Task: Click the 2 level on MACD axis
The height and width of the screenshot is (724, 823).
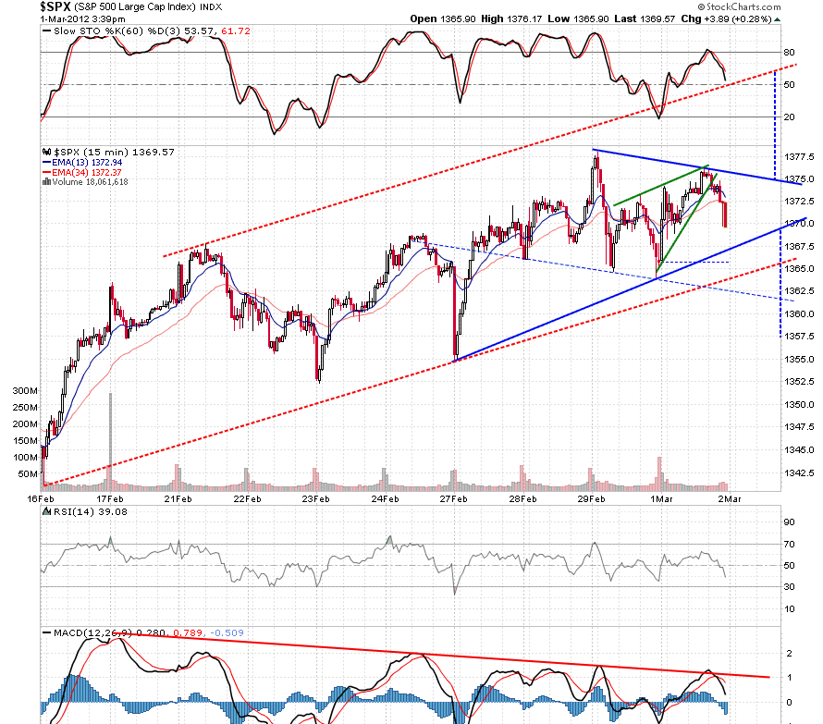Action: pyautogui.click(x=789, y=654)
